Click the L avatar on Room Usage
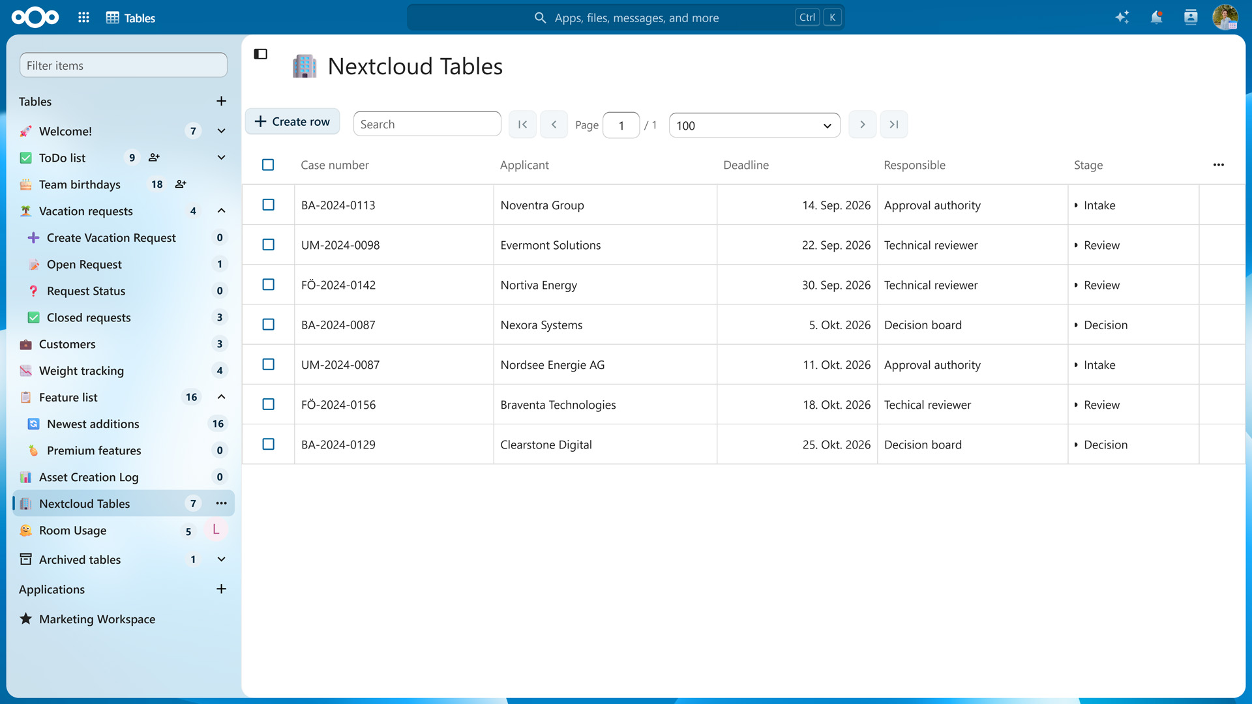1252x704 pixels. pos(216,530)
